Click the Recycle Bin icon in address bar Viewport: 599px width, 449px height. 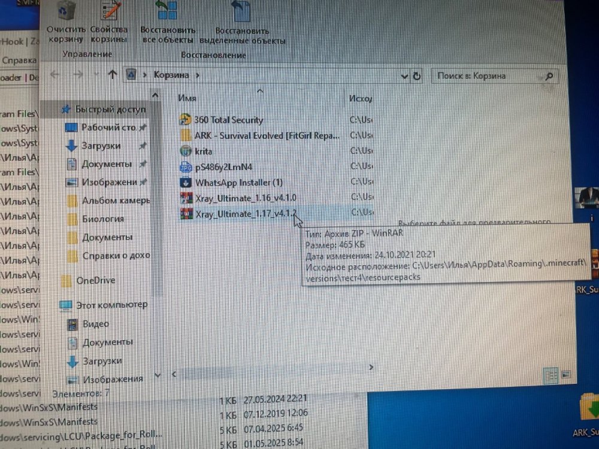coord(131,74)
